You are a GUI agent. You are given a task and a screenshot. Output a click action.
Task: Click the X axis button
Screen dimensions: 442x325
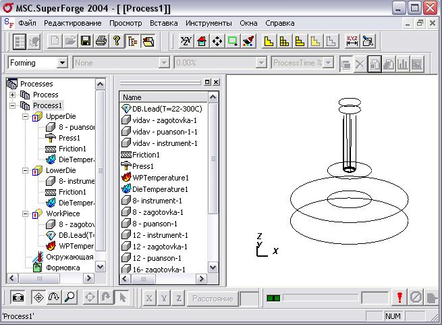[149, 298]
